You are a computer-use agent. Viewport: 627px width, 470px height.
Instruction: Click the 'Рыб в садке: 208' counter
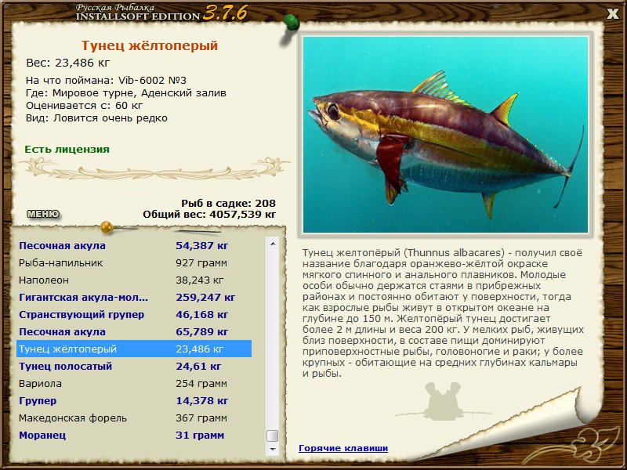(228, 203)
